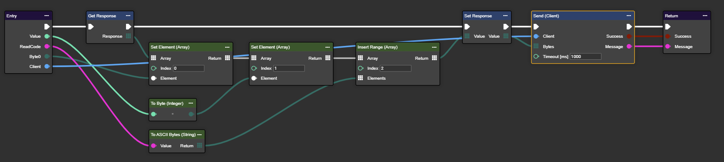The height and width of the screenshot is (162, 724).
Task: Click the Index field showing 0
Action: coord(188,68)
